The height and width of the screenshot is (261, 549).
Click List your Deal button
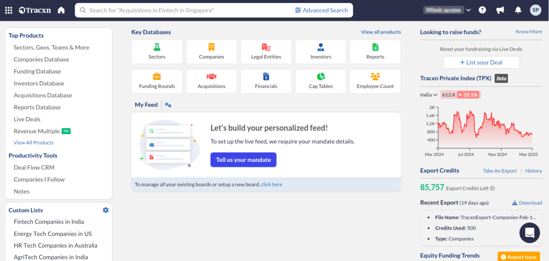coord(481,62)
